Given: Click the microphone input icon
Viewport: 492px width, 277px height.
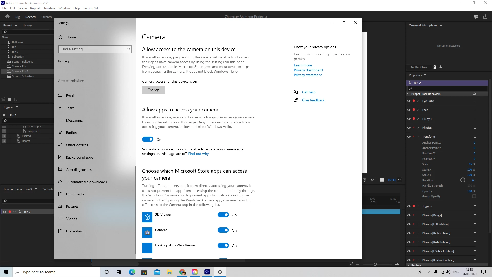Looking at the screenshot, I should coord(440,67).
